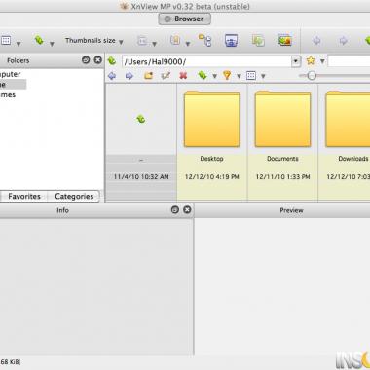Screen dimensions: 370x370
Task: Click the Folders panel title
Action: [x=18, y=60]
